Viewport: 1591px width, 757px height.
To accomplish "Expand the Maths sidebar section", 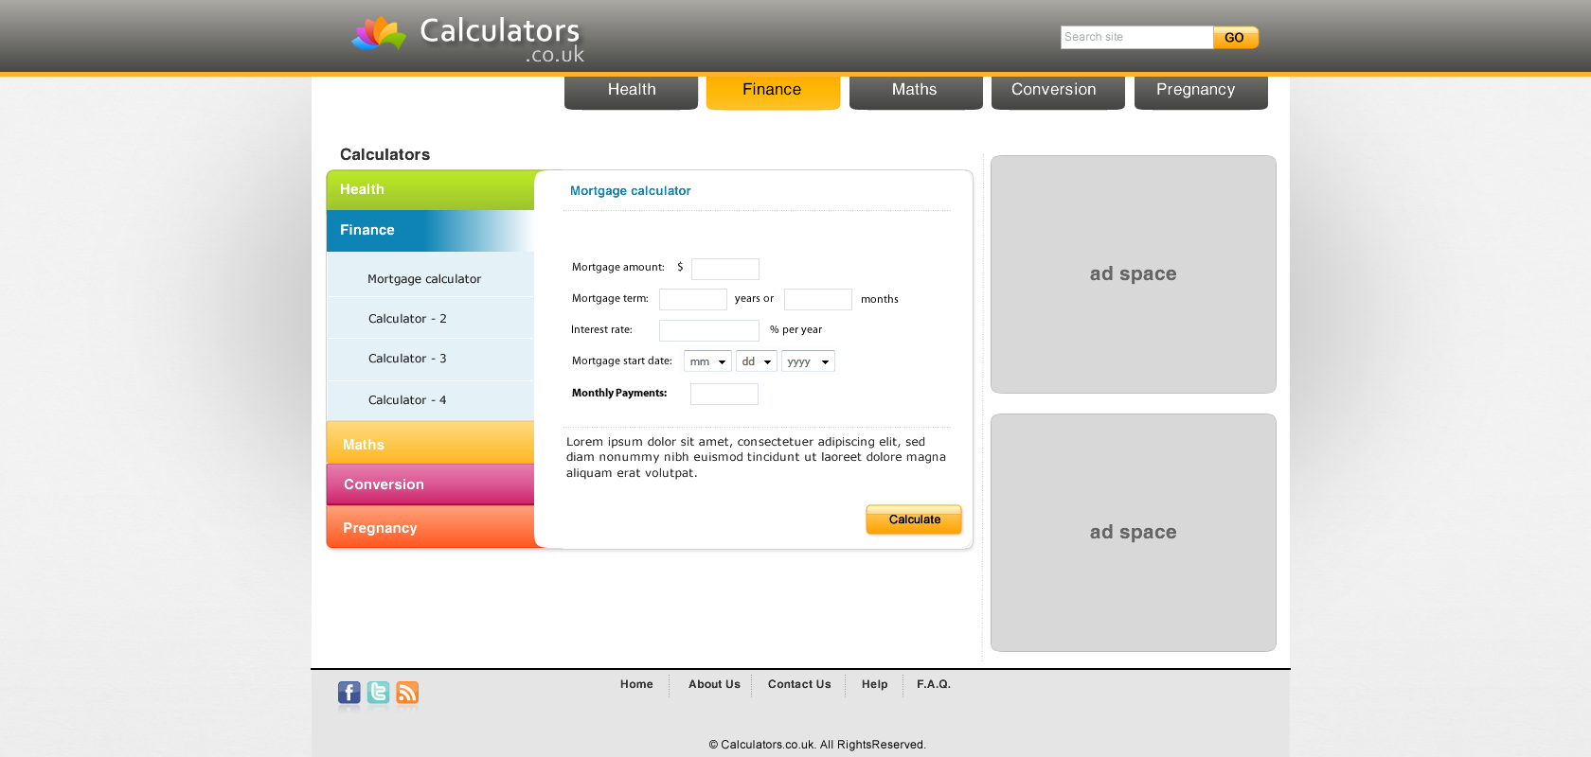I will click(x=430, y=444).
